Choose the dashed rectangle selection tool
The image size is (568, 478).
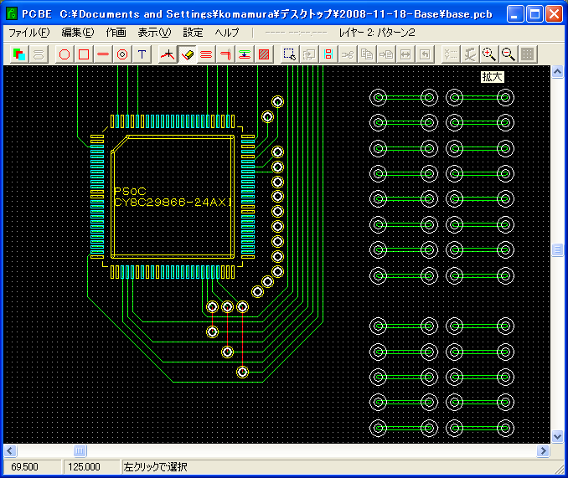[x=289, y=54]
